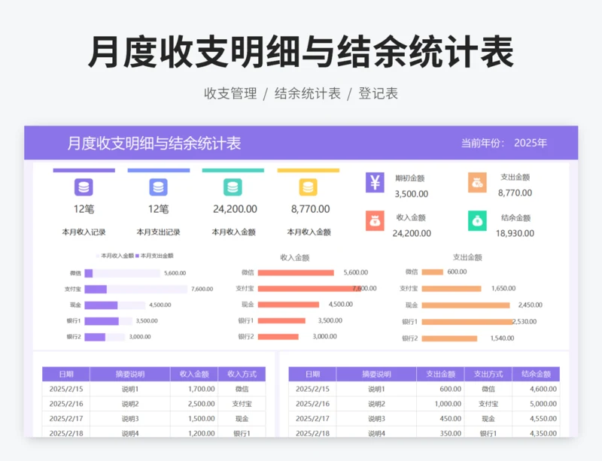Click the 2,450.00 label in 支出金额 chart

pyautogui.click(x=531, y=305)
